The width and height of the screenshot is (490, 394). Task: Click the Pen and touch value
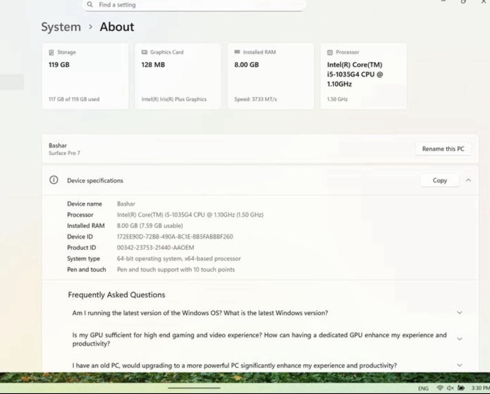click(176, 270)
